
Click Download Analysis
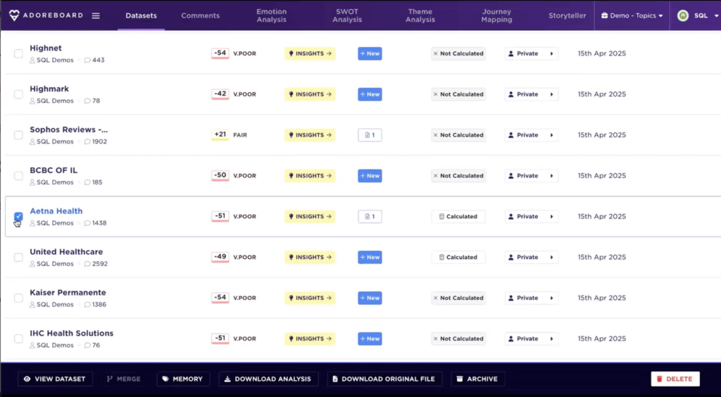coord(268,379)
